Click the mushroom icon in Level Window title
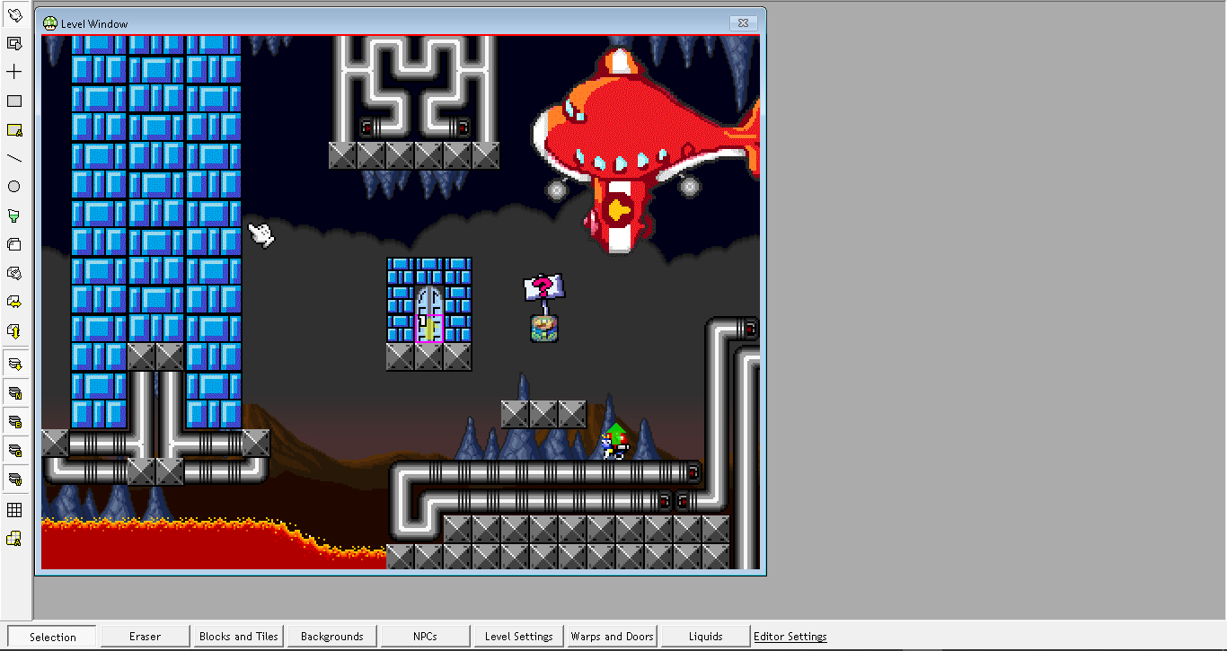 (50, 23)
